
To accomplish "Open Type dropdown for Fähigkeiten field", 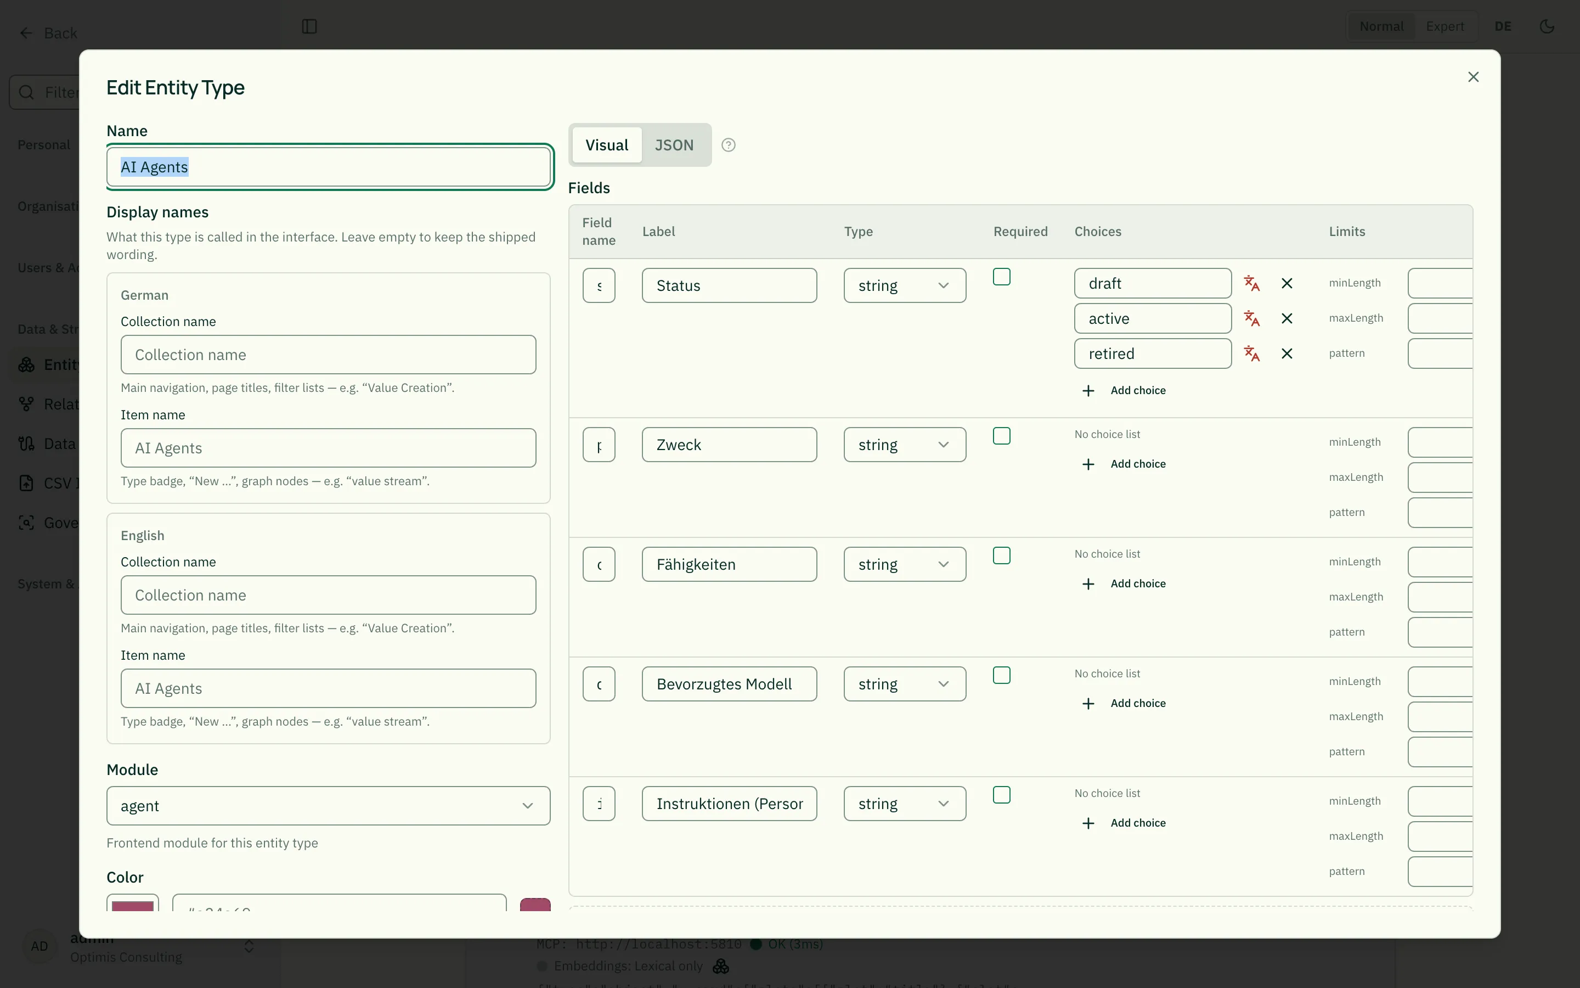I will coord(905,565).
